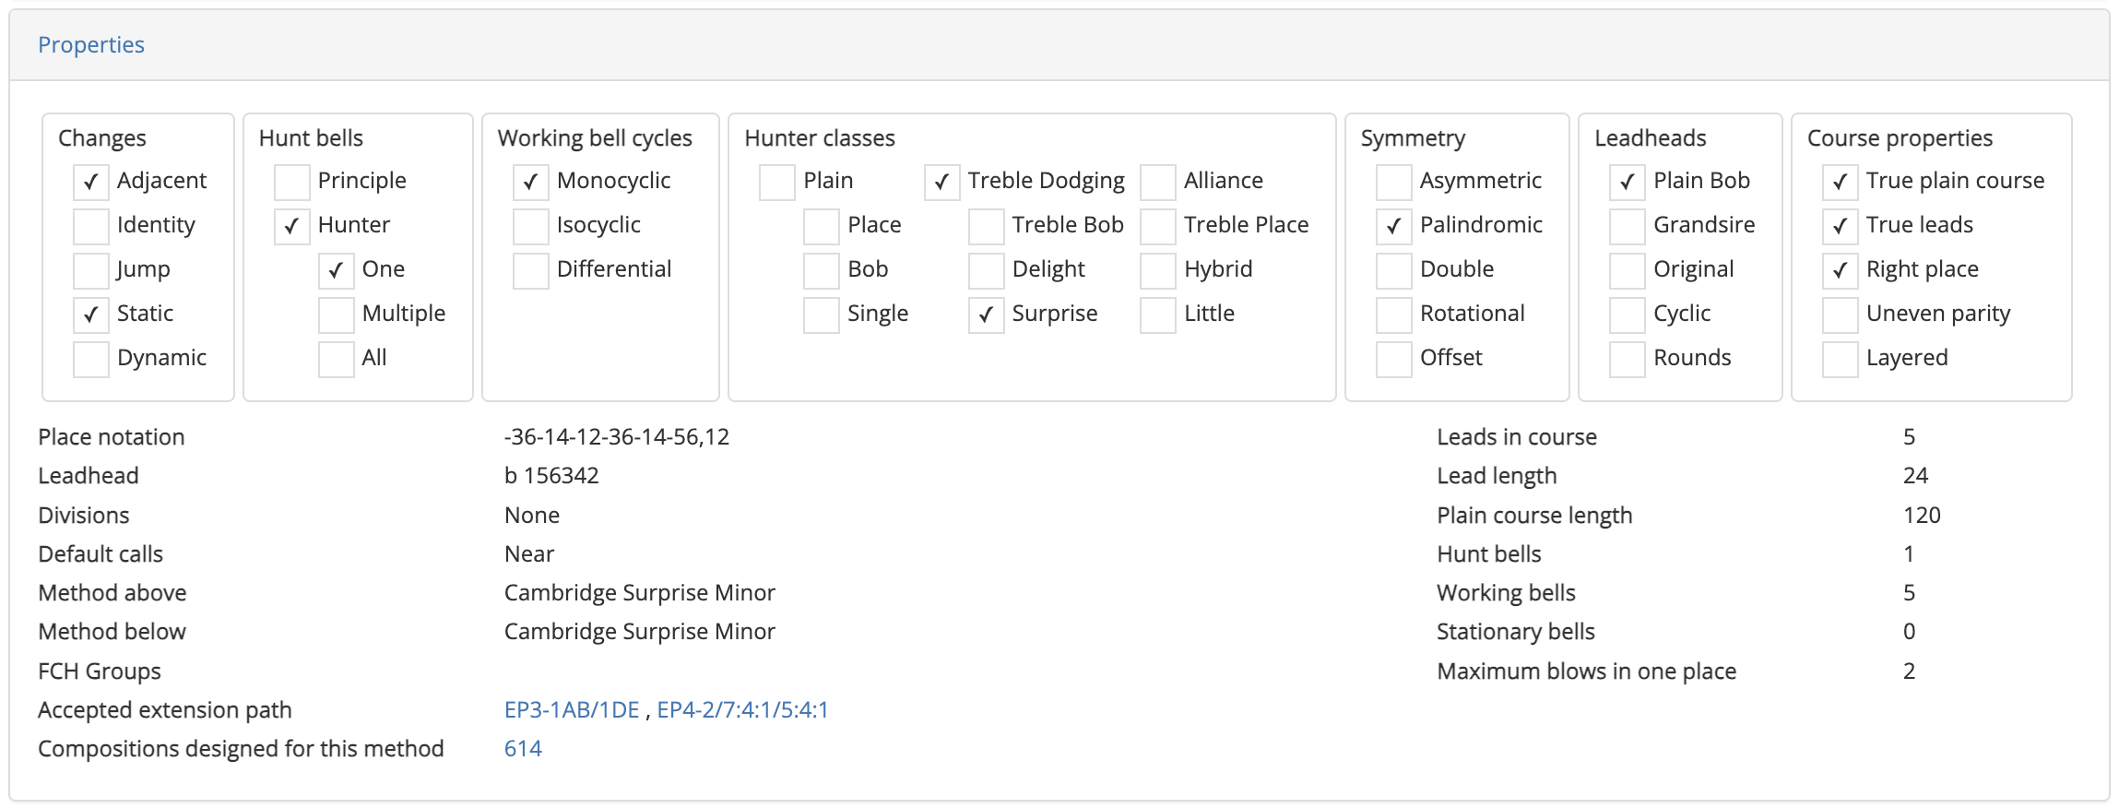Screen dimensions: 2119x808
Task: Uncheck the True leads checkbox
Action: 1841,226
